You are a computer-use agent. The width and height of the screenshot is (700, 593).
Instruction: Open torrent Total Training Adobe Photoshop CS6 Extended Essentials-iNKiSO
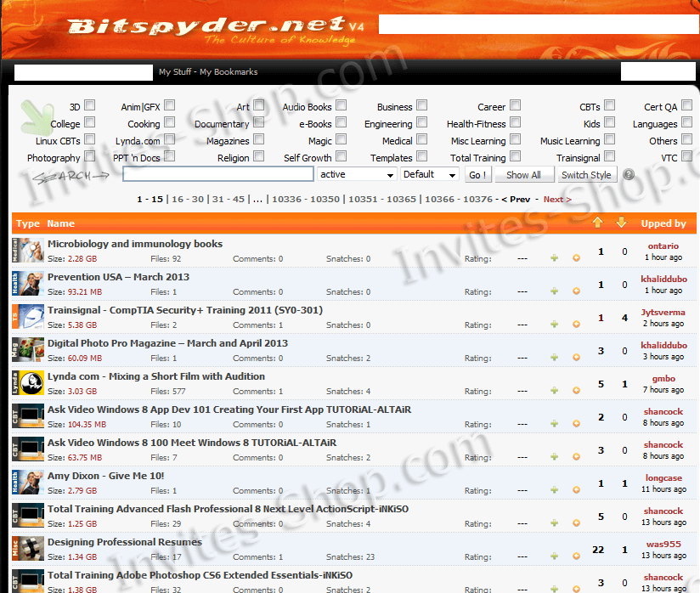click(200, 575)
